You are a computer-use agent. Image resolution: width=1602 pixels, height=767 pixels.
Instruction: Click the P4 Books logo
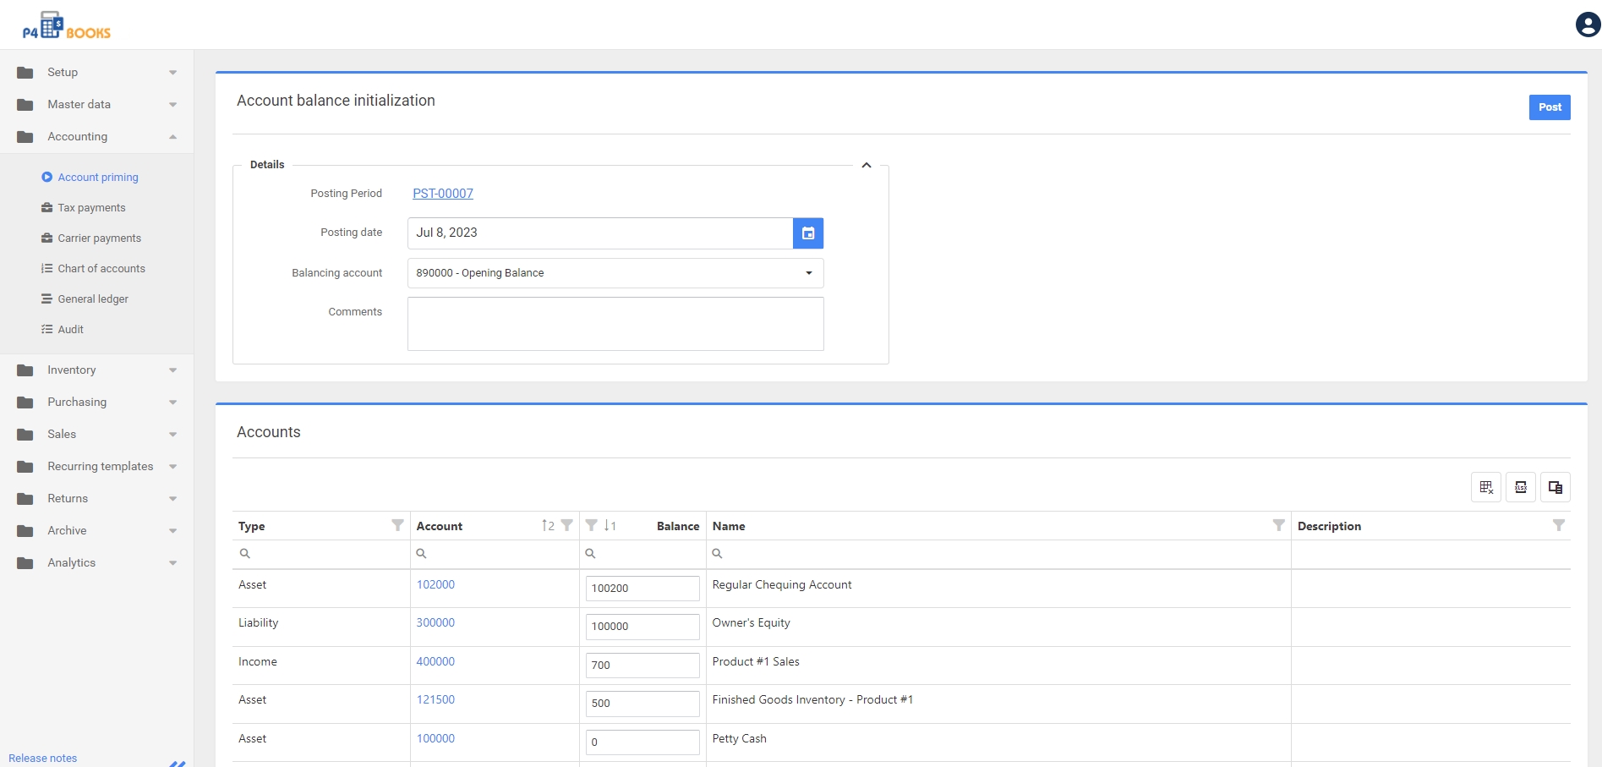66,26
